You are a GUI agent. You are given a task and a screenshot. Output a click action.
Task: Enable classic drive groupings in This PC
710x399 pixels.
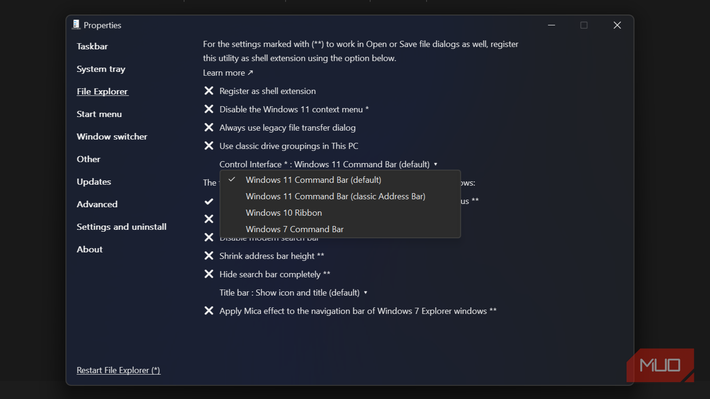click(x=209, y=146)
